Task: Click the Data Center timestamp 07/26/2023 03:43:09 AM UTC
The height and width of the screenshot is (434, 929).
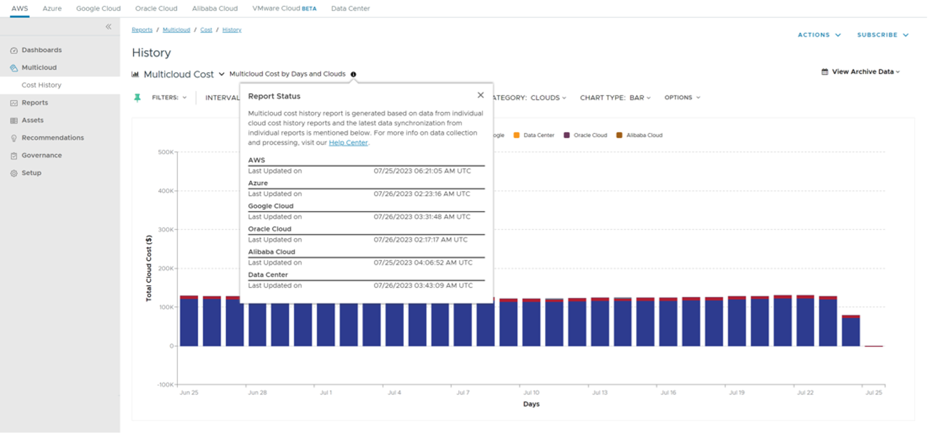Action: pyautogui.click(x=423, y=286)
